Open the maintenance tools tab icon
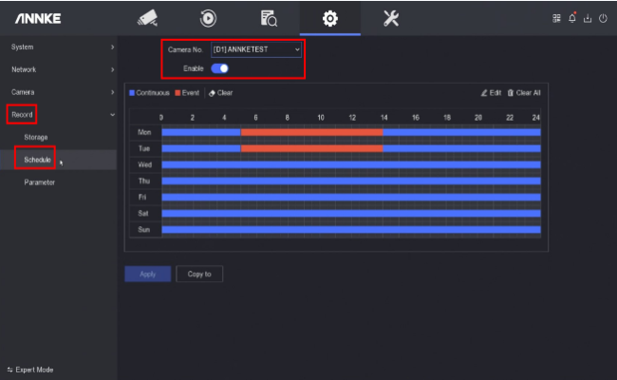The image size is (617, 380). pyautogui.click(x=390, y=18)
